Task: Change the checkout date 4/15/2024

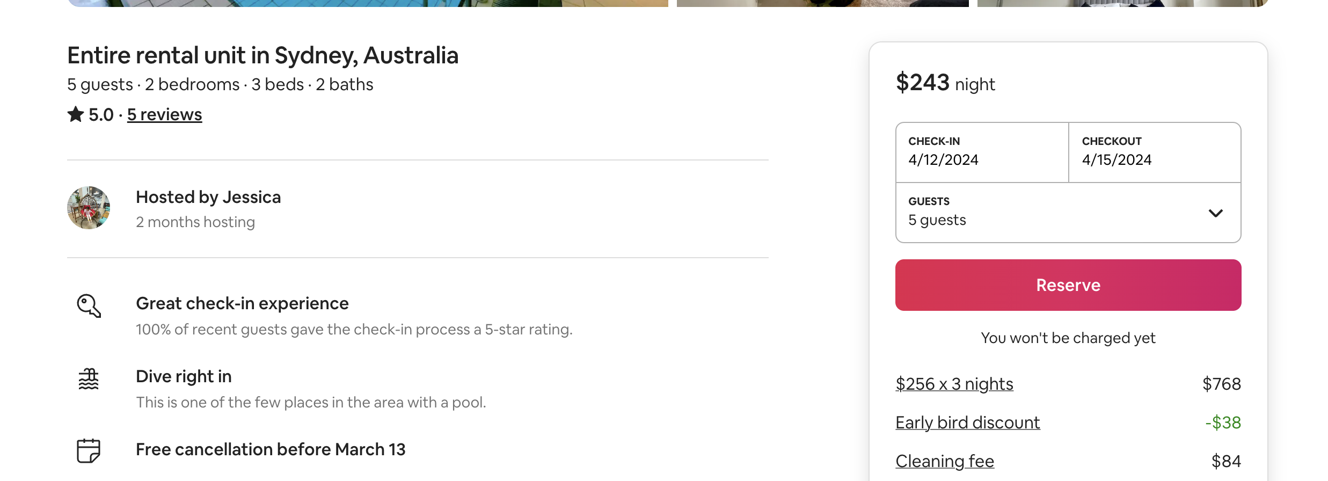Action: tap(1154, 152)
